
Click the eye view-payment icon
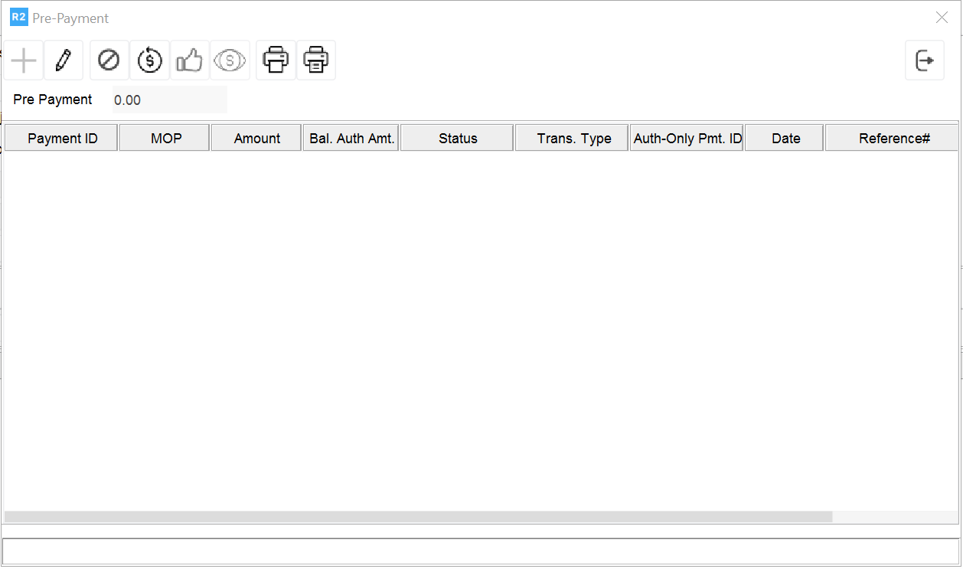[x=230, y=60]
